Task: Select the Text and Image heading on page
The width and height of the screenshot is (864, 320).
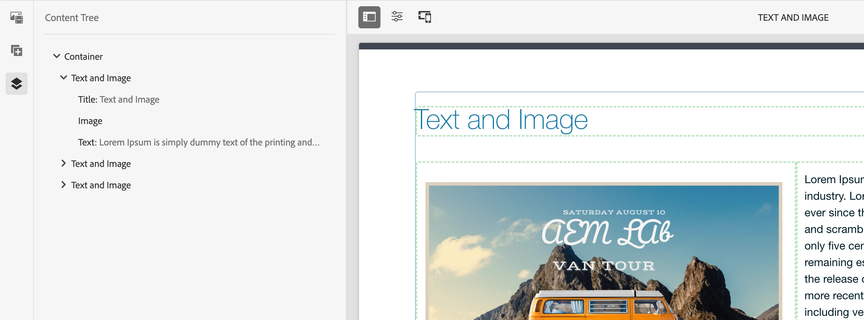Action: click(x=502, y=120)
